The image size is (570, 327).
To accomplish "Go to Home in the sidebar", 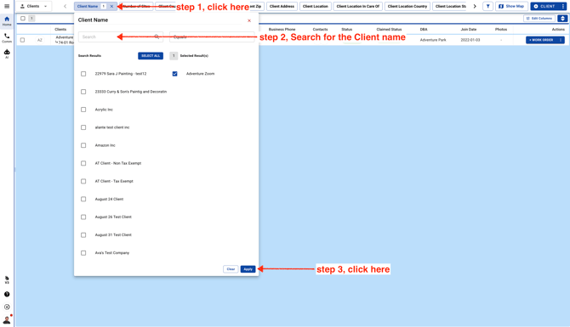I will 7,21.
